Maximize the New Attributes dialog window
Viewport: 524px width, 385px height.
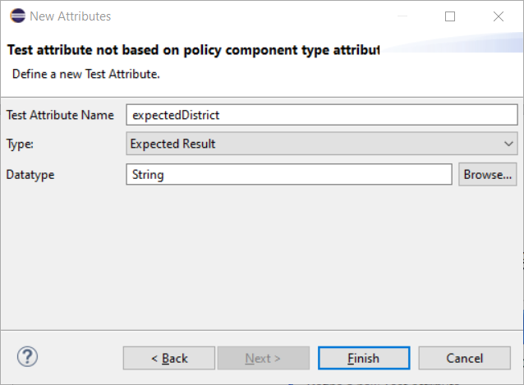click(x=450, y=16)
